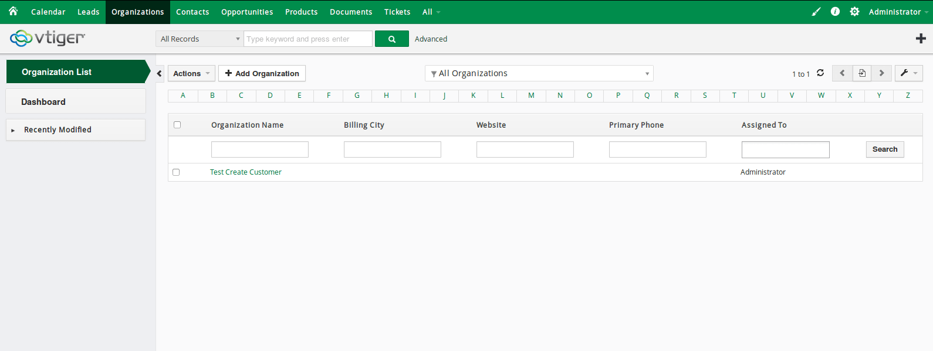The image size is (933, 351).
Task: Click the Add Organization button
Action: [262, 73]
